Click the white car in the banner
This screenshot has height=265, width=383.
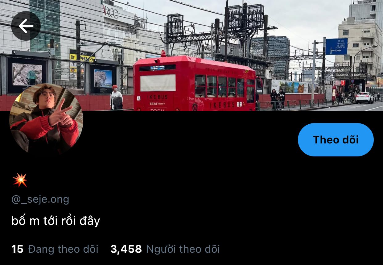pos(364,98)
